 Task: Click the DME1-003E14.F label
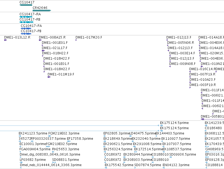tap(182, 53)
